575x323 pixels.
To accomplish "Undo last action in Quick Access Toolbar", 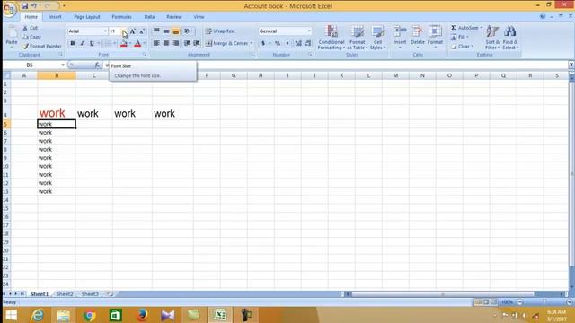I will pos(34,6).
